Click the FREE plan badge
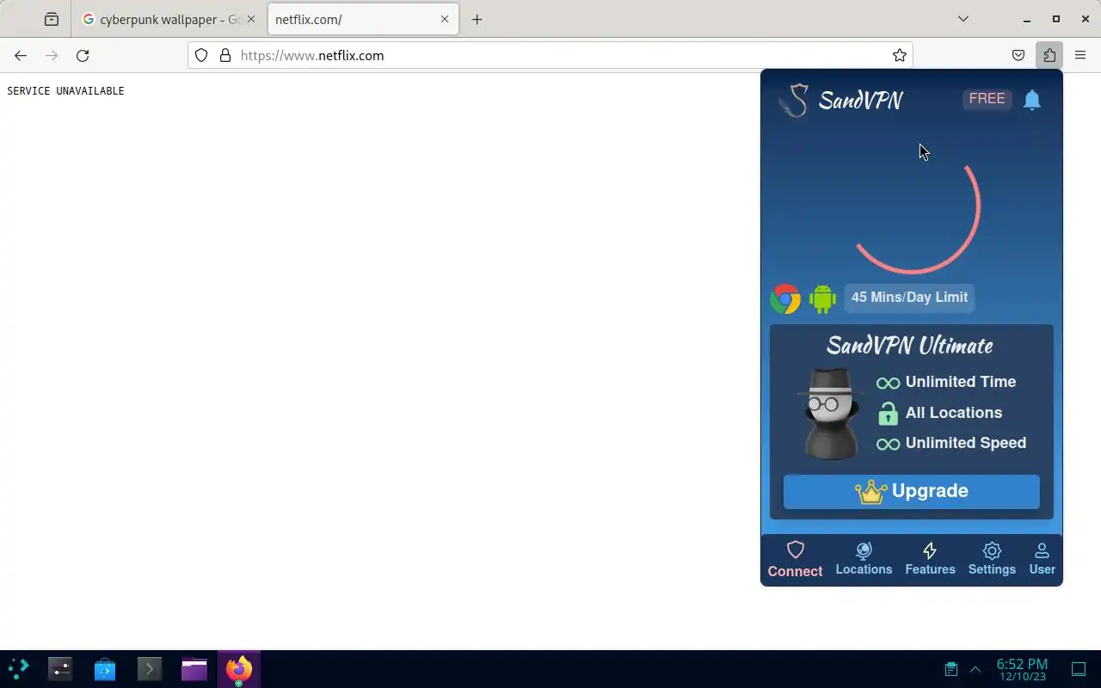The height and width of the screenshot is (688, 1101). coord(987,99)
